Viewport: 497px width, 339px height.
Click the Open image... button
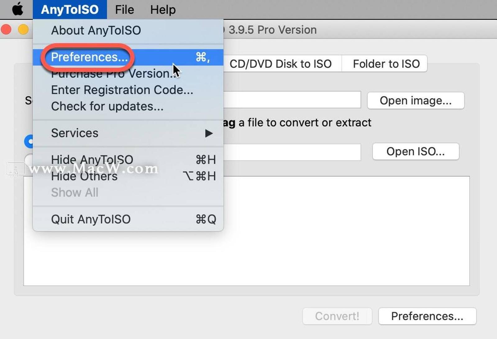[x=416, y=101]
